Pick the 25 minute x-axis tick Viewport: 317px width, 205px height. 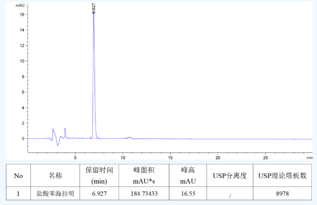tap(265, 157)
